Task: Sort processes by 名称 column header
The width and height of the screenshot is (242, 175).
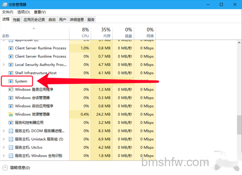Action: tap(35, 33)
